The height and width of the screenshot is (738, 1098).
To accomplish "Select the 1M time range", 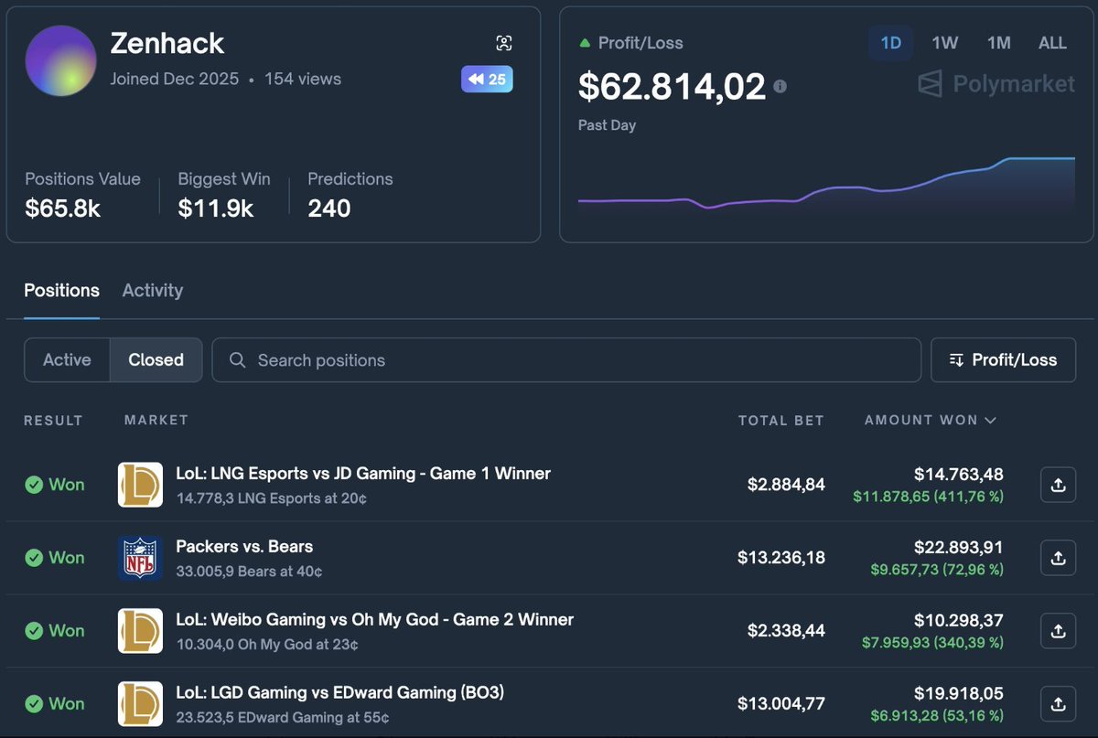I will coord(998,43).
